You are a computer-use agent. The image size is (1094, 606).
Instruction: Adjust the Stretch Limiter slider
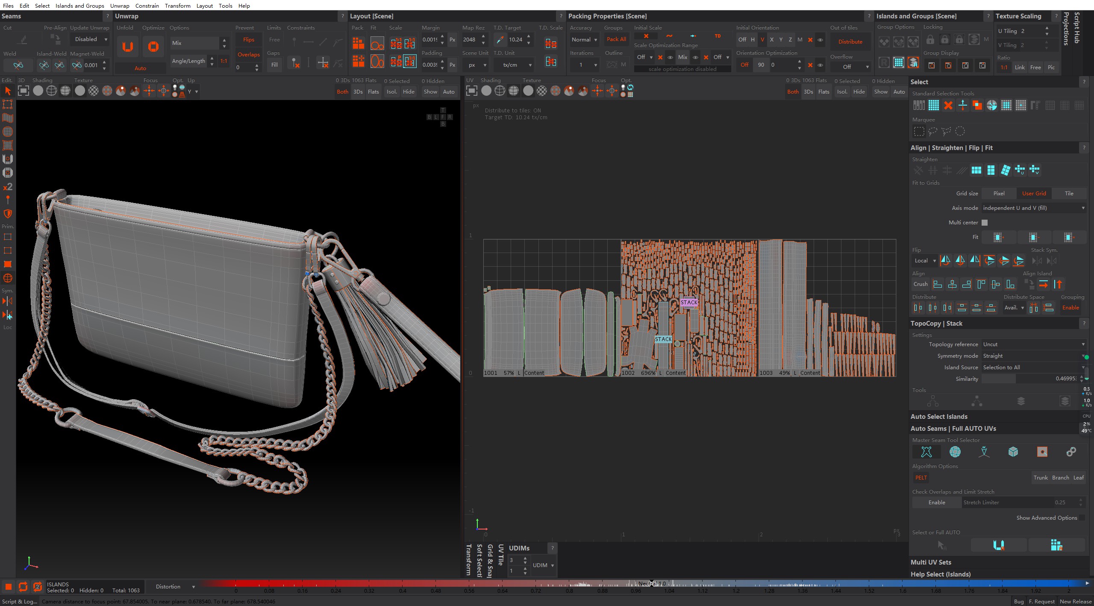tap(1020, 503)
